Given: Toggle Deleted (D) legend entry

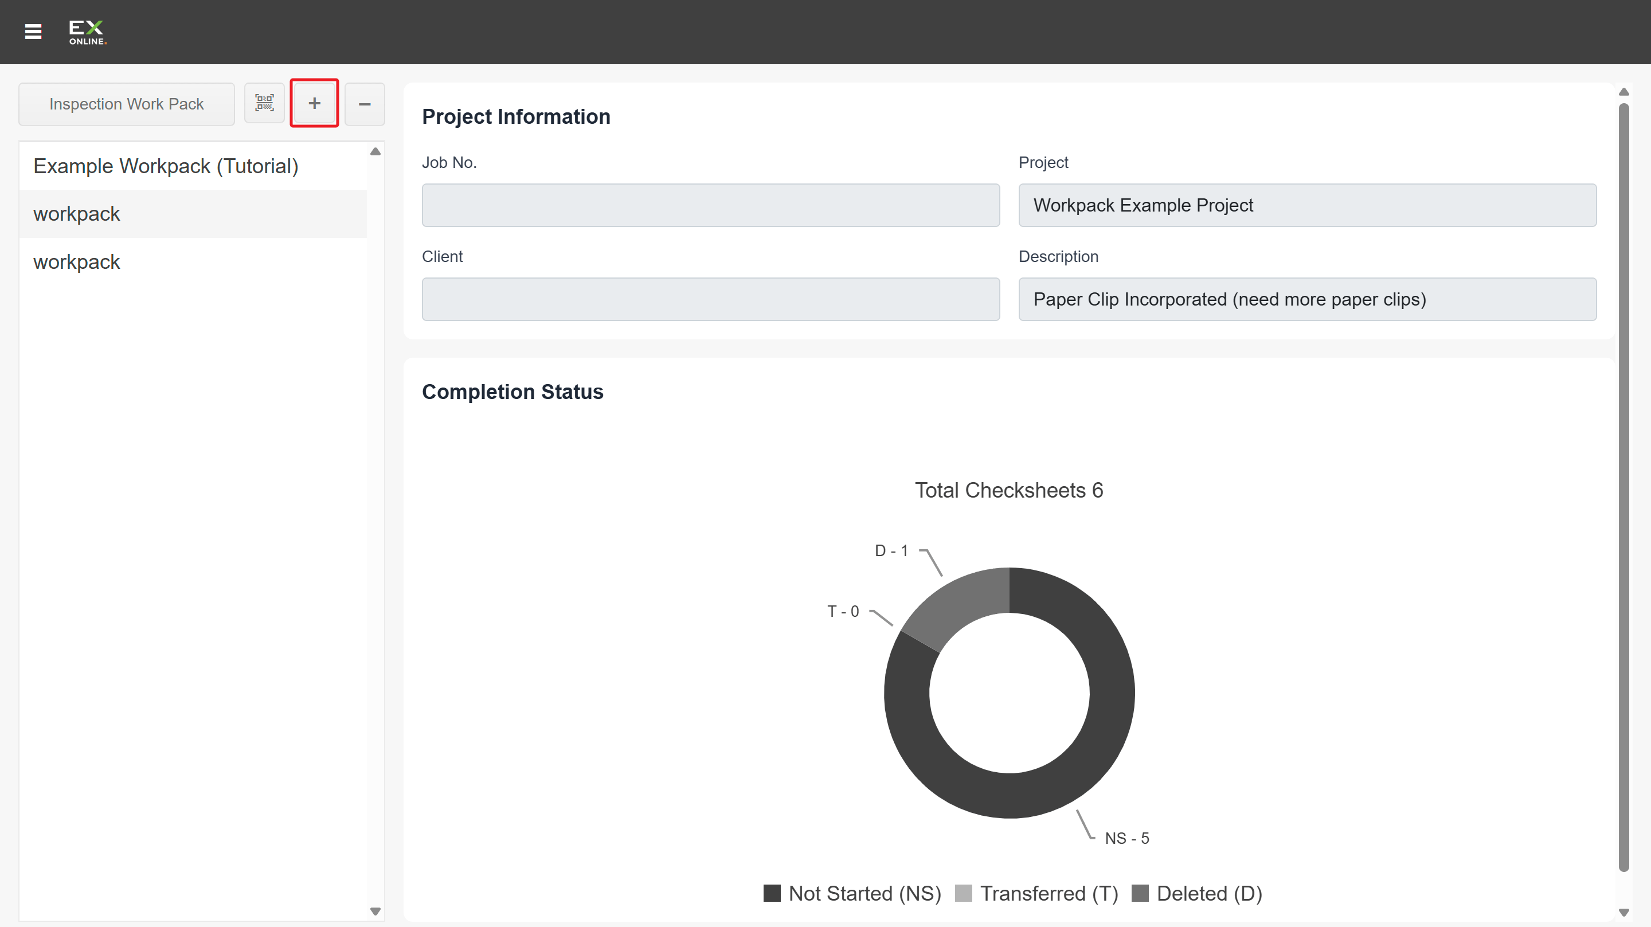Looking at the screenshot, I should pyautogui.click(x=1196, y=893).
